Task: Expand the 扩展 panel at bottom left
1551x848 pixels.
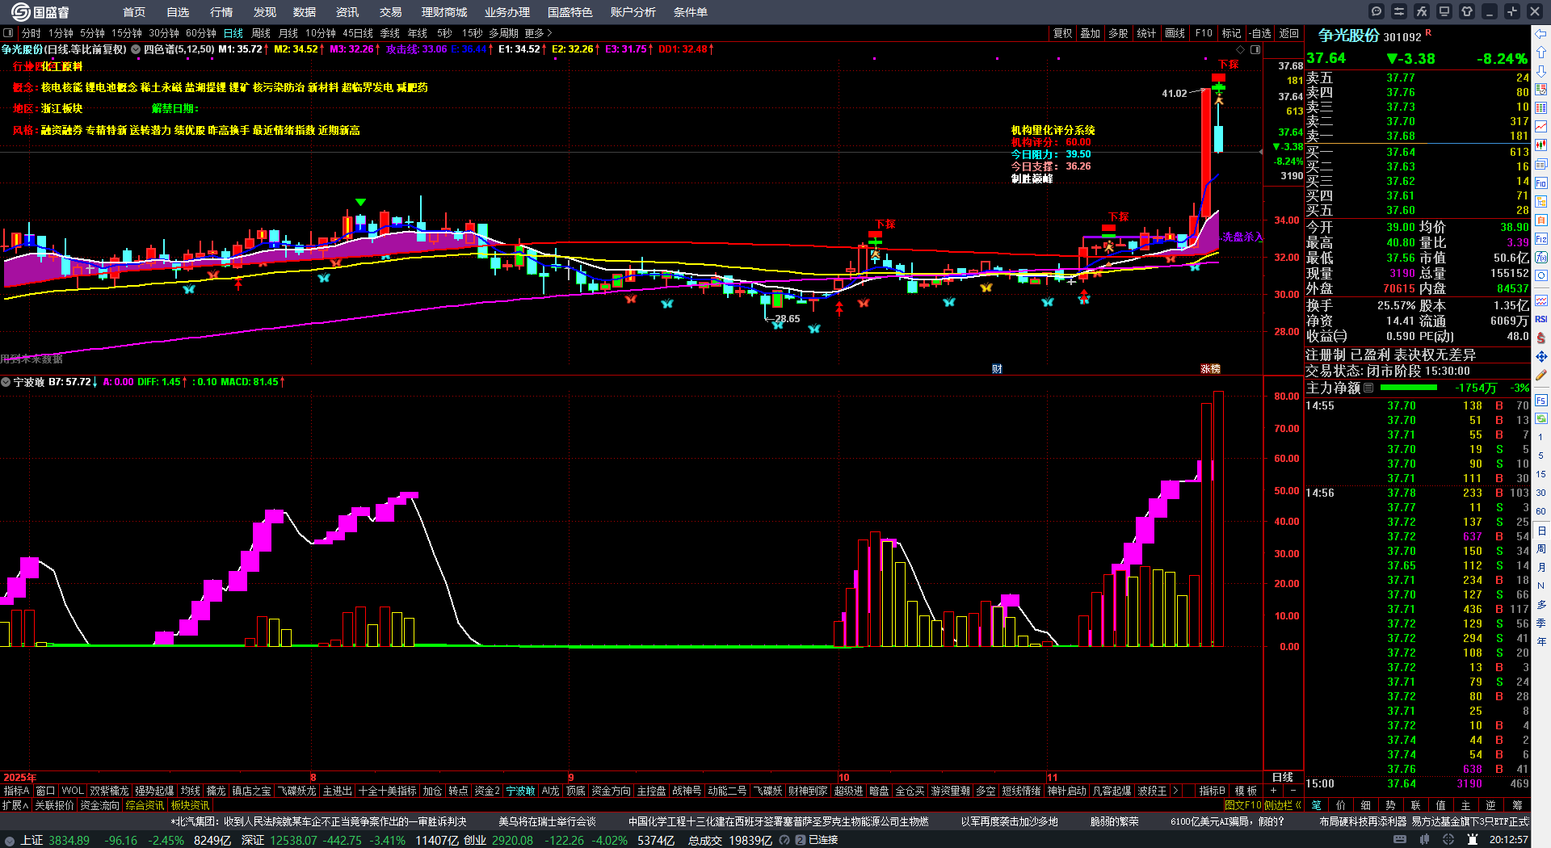Action: click(15, 805)
